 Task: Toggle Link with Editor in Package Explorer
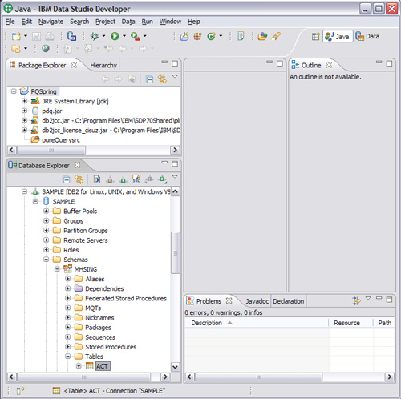point(162,79)
